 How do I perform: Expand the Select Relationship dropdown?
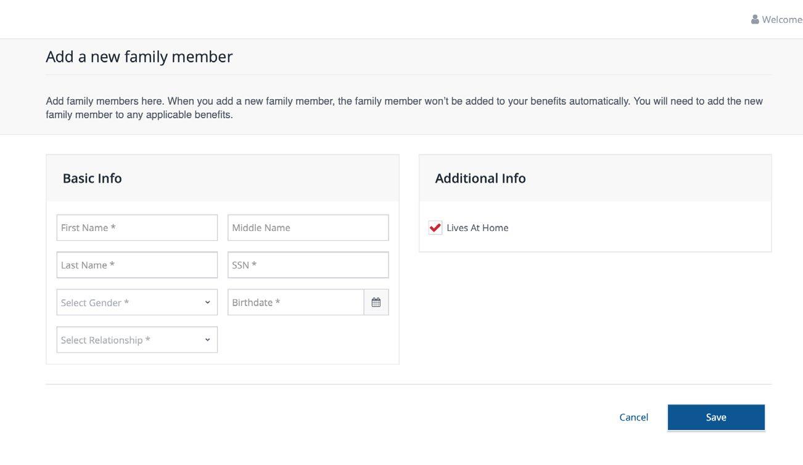(136, 340)
